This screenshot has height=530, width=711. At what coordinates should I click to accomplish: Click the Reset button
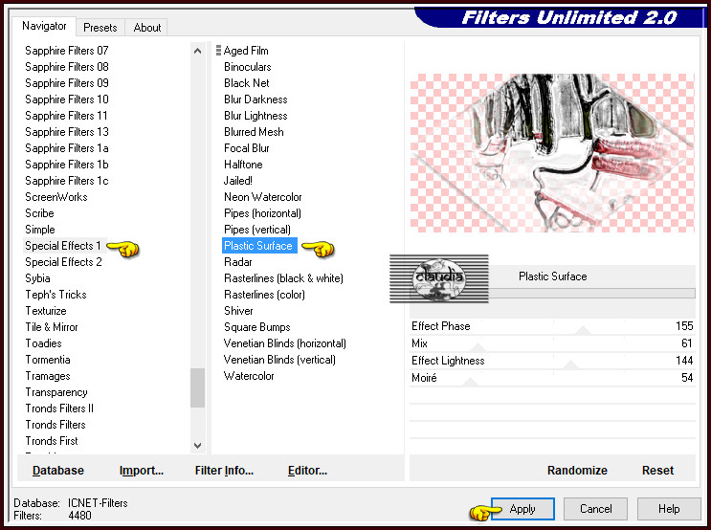pos(657,471)
